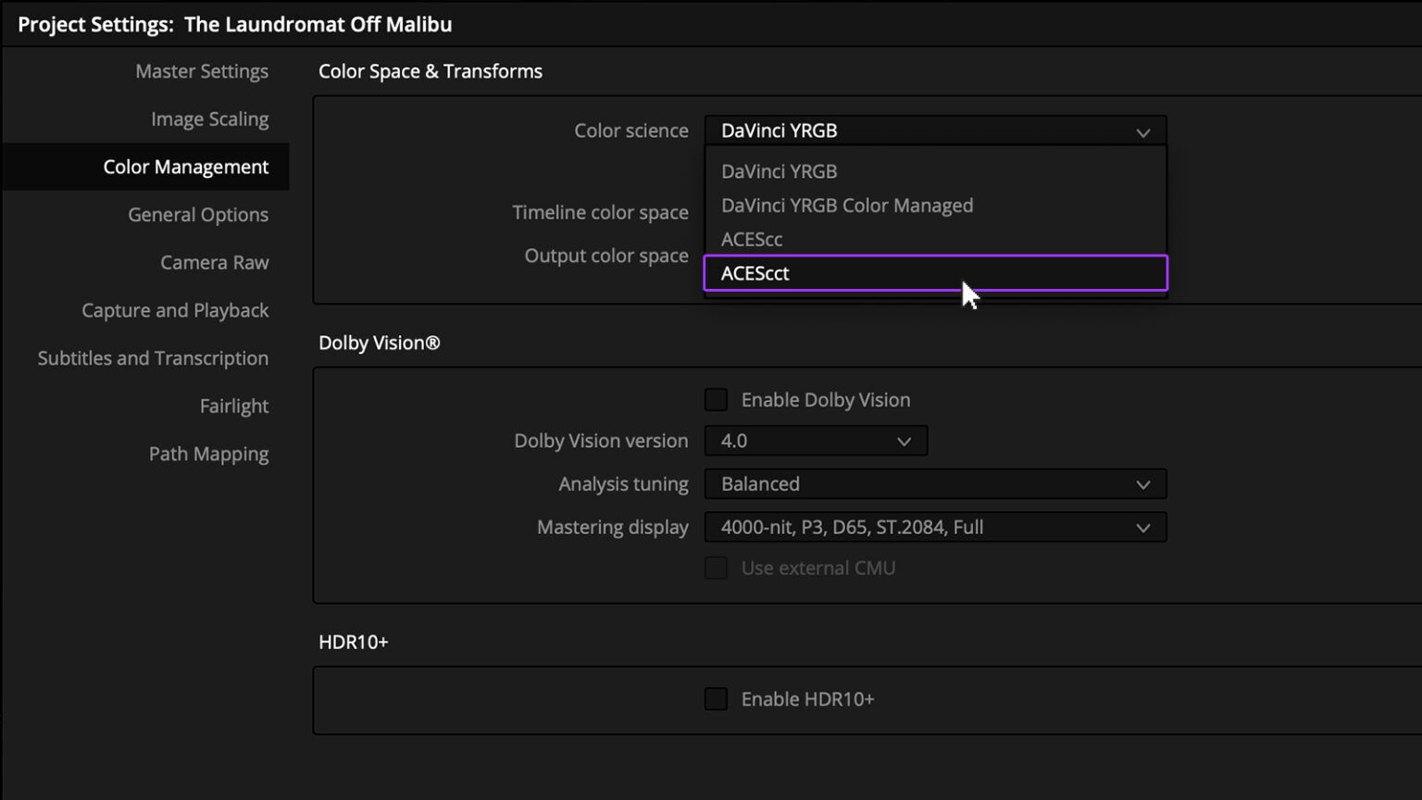Collapse the Color science dropdown
Image resolution: width=1422 pixels, height=800 pixels.
pyautogui.click(x=1142, y=131)
